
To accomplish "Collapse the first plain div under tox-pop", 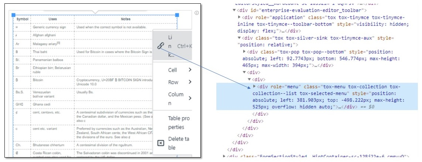I will point(244,72).
